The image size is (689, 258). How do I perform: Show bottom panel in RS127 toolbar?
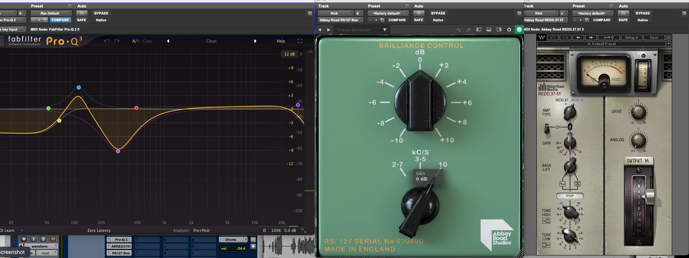[x=489, y=29]
